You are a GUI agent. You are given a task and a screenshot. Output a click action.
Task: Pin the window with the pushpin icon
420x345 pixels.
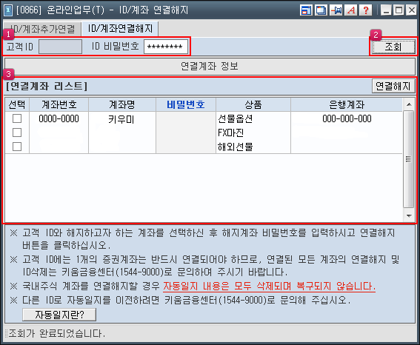click(336, 10)
